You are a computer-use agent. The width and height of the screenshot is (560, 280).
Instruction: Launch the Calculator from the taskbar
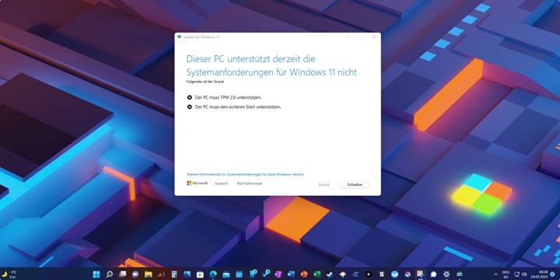pyautogui.click(x=174, y=275)
